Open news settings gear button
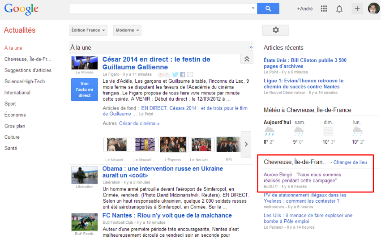Viewport: 381px width, 239px height. (275, 30)
